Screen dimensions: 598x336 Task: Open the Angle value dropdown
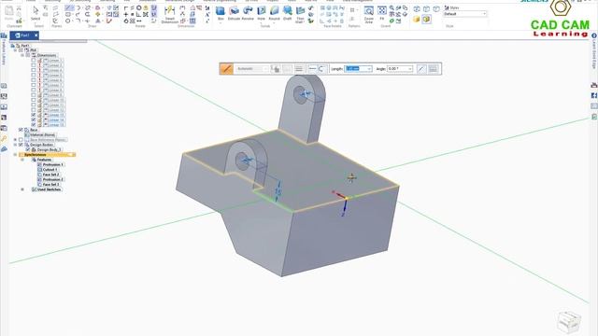click(x=410, y=68)
